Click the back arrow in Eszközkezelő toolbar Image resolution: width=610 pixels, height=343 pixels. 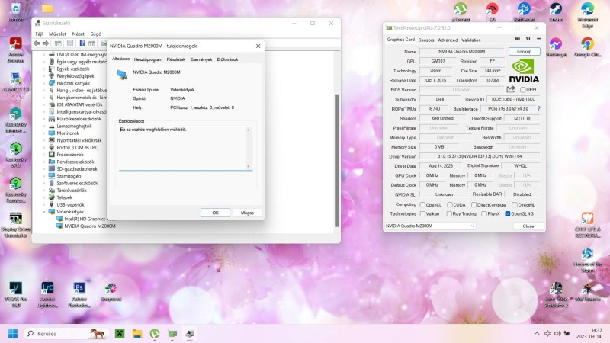37,43
